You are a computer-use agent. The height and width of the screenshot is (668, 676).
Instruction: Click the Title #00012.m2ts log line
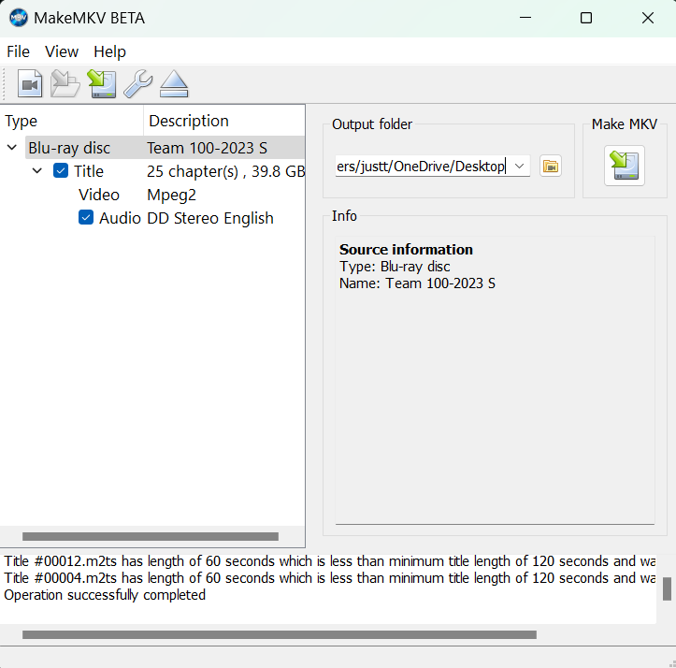tap(330, 561)
